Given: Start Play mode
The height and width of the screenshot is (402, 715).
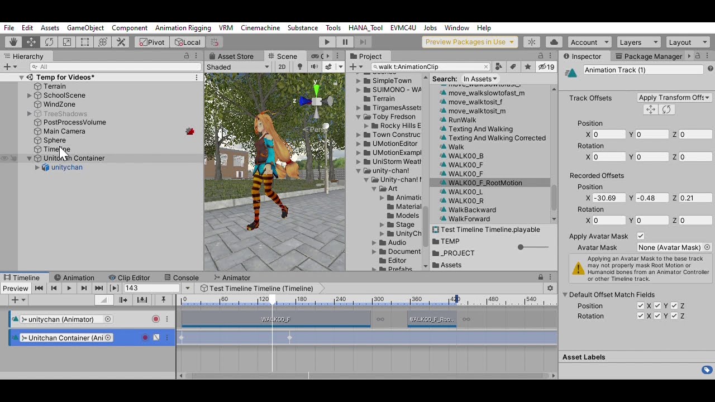Looking at the screenshot, I should pos(327,42).
